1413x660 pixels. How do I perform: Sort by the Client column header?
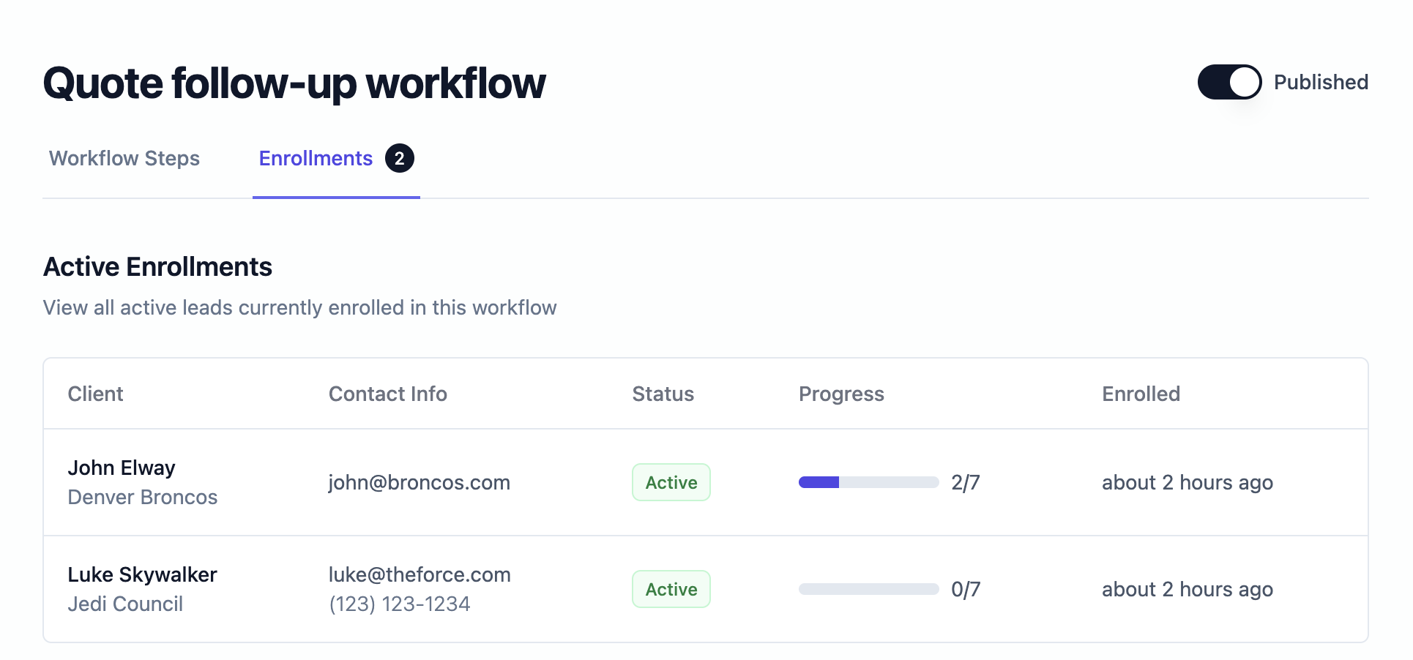point(95,394)
